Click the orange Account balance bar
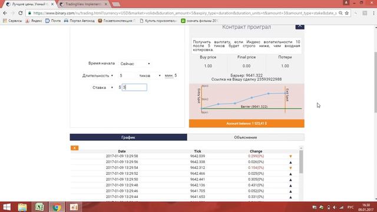The width and height of the screenshot is (377, 212). [x=246, y=123]
